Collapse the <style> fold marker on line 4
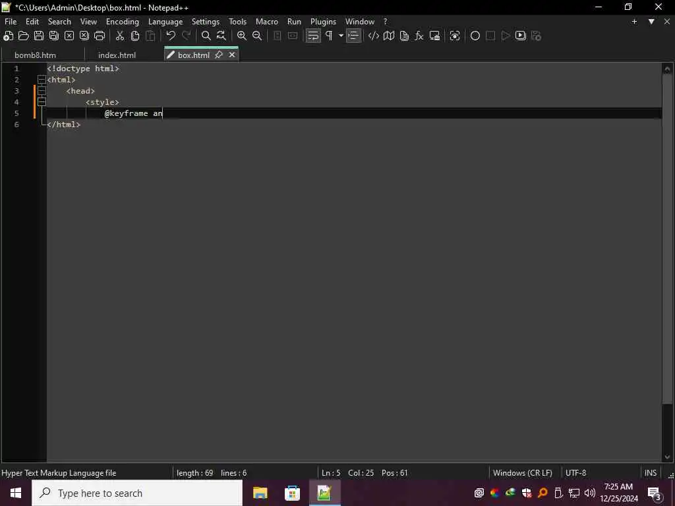675x506 pixels. point(42,102)
